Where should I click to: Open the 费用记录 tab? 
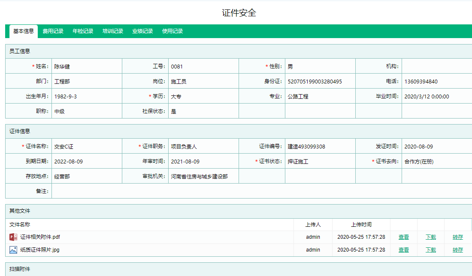53,31
